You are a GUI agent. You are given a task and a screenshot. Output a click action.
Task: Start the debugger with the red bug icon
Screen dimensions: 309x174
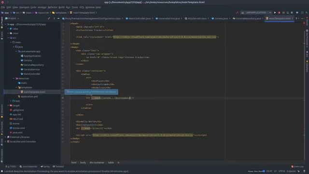click(x=279, y=13)
